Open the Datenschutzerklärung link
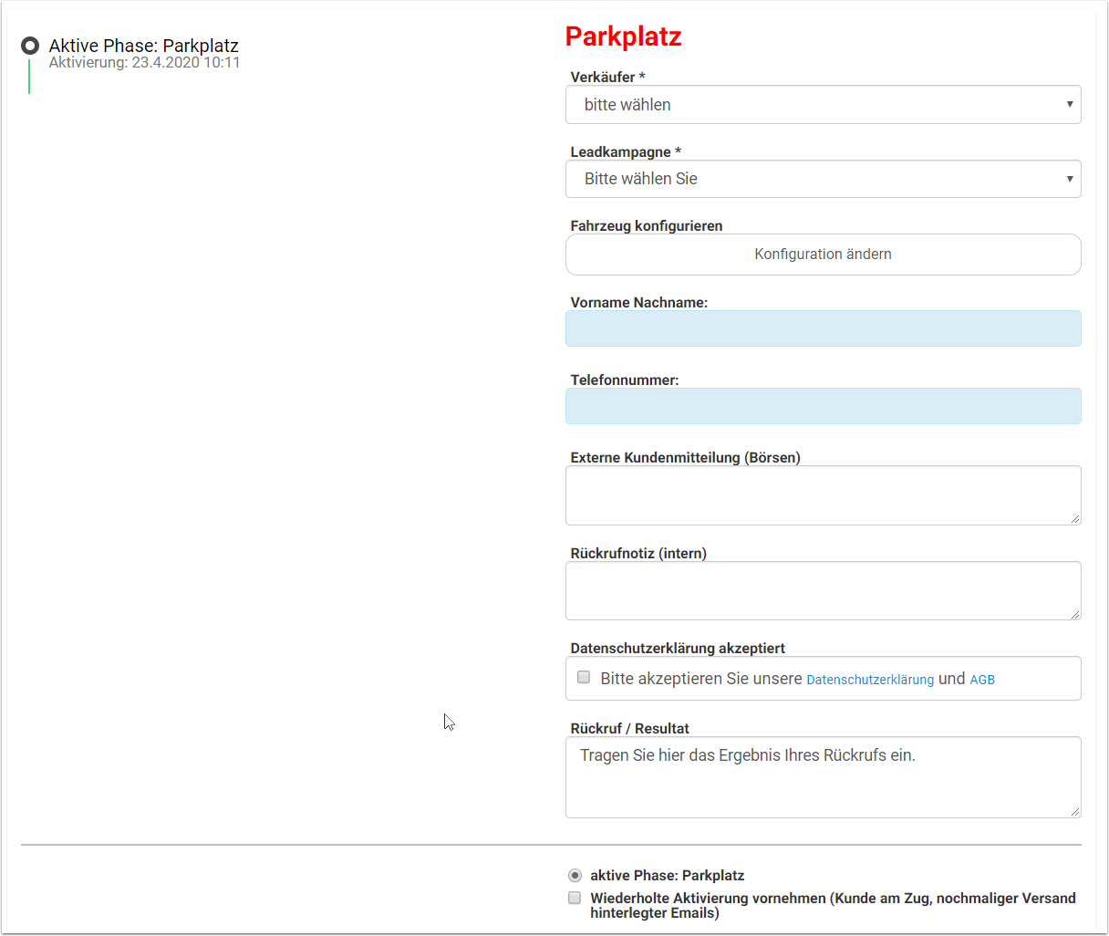This screenshot has width=1109, height=936. [x=870, y=680]
